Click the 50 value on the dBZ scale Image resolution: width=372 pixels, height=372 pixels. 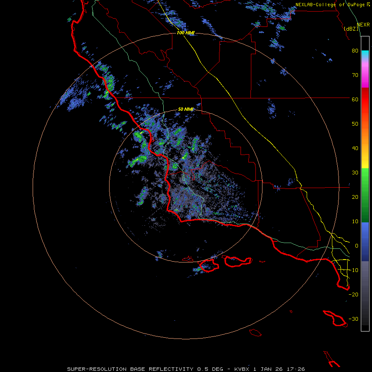[x=355, y=124]
